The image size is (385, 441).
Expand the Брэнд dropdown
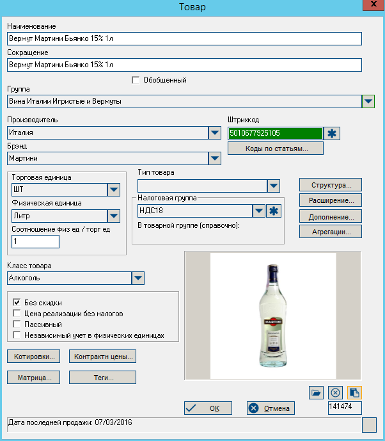215,158
